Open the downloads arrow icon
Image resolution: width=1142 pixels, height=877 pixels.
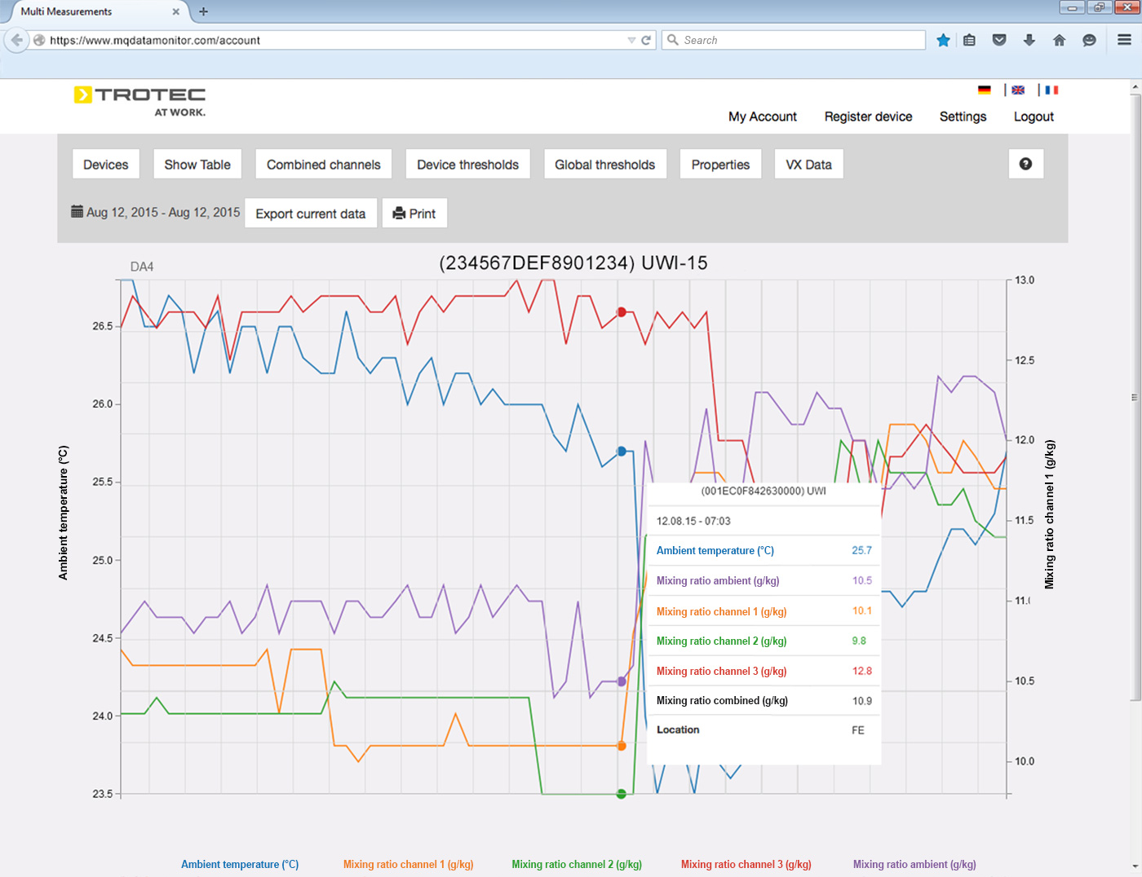pos(1029,40)
